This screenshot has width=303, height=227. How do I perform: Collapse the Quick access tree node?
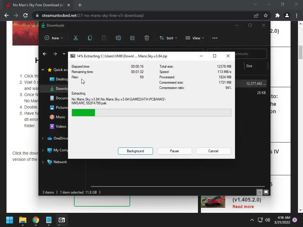tap(43, 70)
